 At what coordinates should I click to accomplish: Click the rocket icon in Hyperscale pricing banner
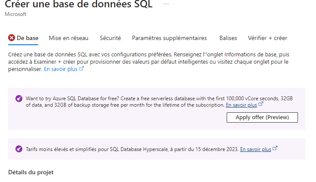point(19,149)
